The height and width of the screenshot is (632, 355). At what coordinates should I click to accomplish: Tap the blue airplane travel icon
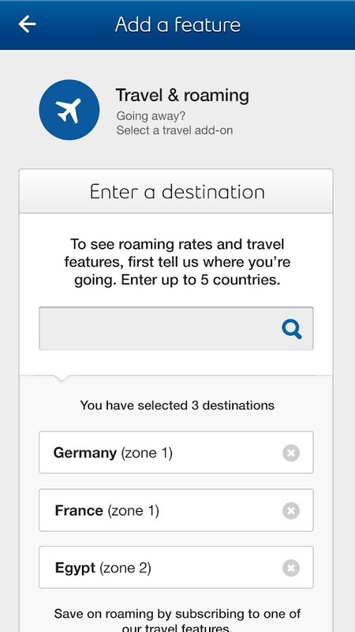69,110
